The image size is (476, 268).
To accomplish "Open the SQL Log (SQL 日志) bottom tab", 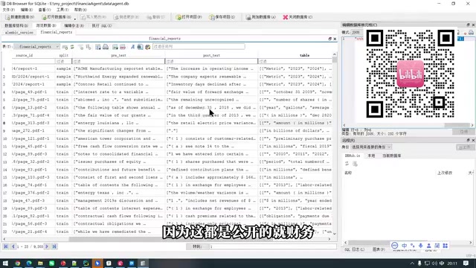I will 354,249.
